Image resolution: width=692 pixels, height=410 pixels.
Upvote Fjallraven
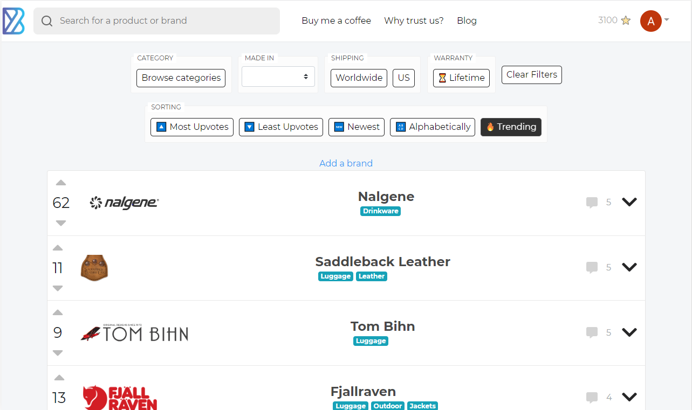click(x=59, y=378)
